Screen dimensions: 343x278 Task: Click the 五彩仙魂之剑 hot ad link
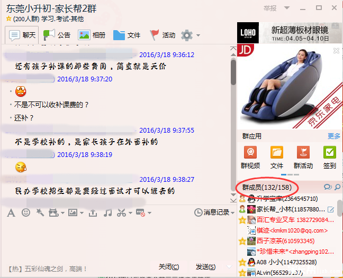(x=47, y=269)
